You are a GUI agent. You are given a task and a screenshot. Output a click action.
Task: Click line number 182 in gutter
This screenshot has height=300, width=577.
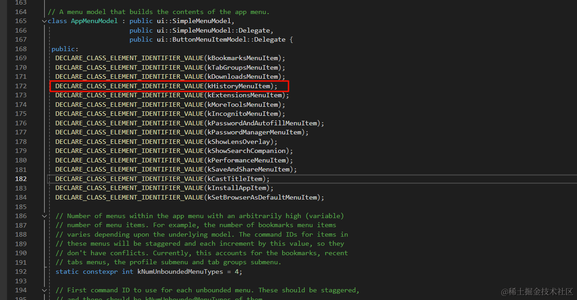click(x=21, y=179)
